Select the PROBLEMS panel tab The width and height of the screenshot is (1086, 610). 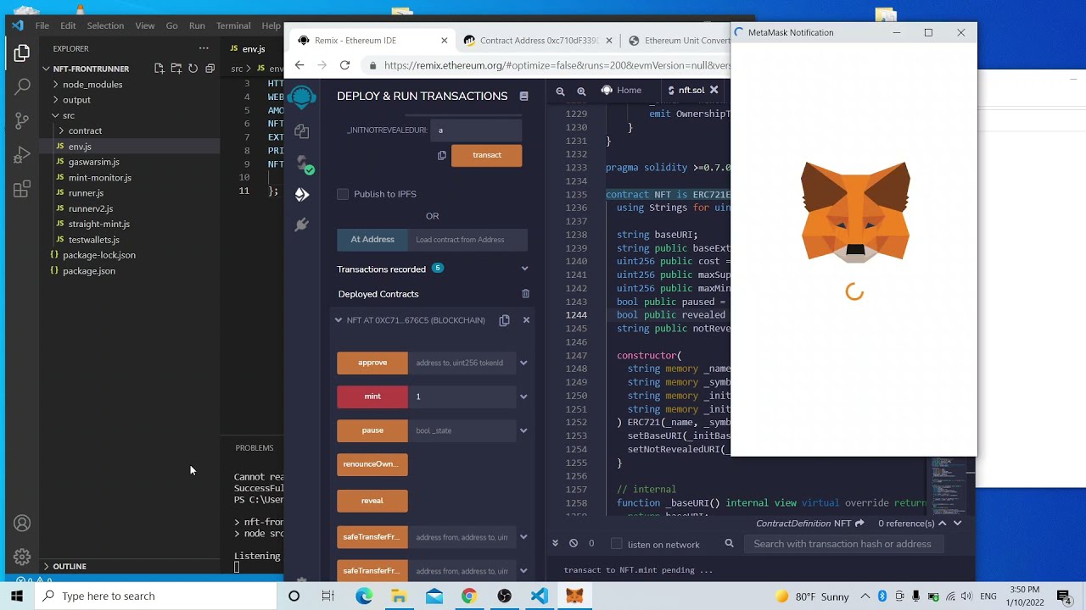(255, 448)
